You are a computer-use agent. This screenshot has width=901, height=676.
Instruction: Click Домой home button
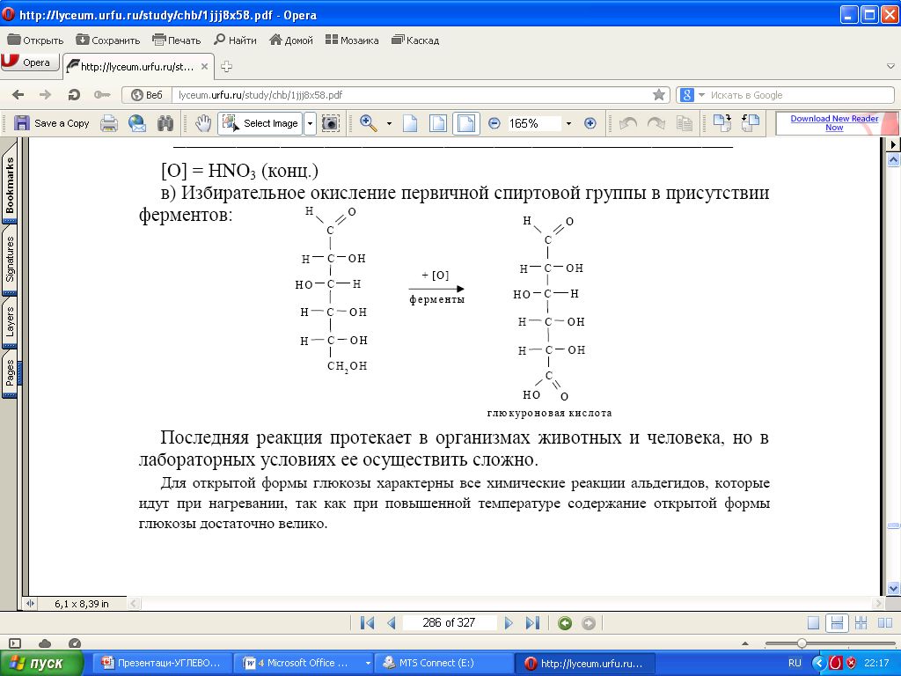tap(291, 40)
